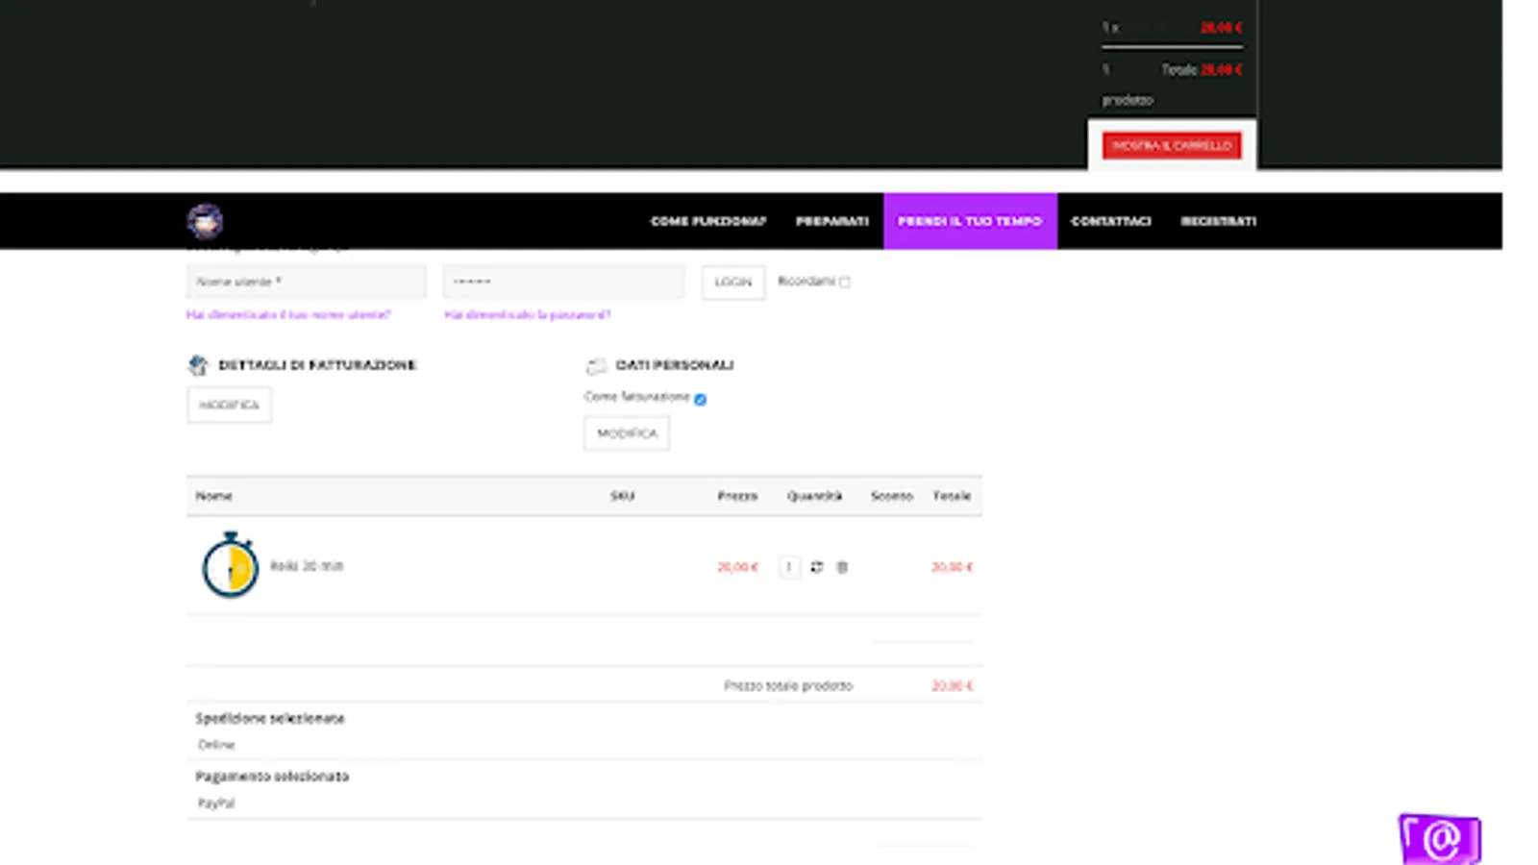Click the Come fatturazione label
The image size is (1538, 865).
(x=637, y=397)
